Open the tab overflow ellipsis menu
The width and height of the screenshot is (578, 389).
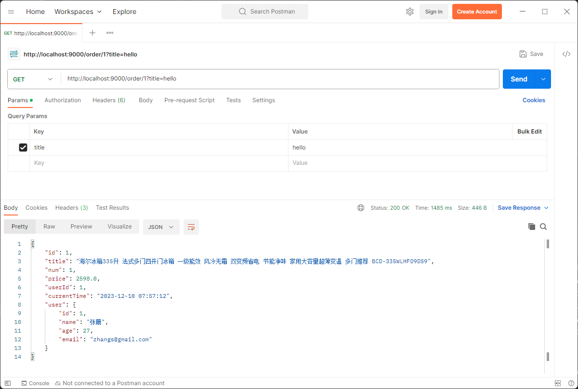click(110, 33)
